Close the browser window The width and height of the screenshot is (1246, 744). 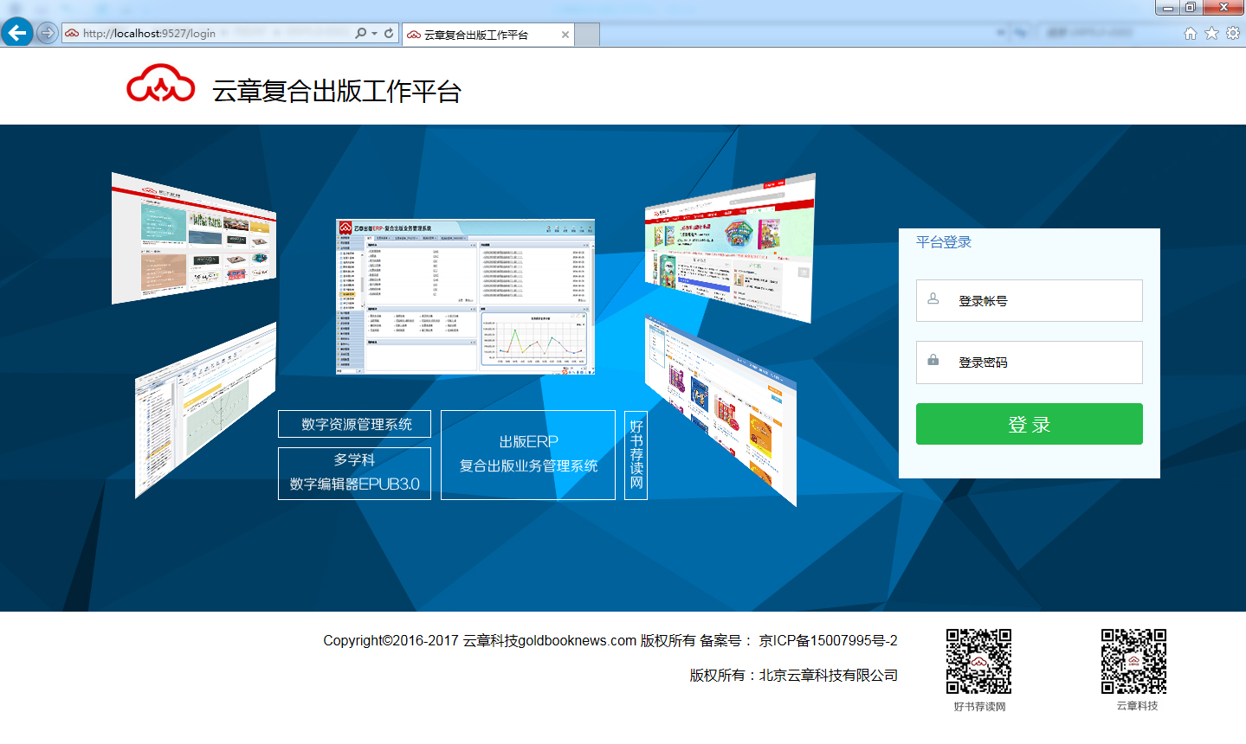tap(1223, 8)
